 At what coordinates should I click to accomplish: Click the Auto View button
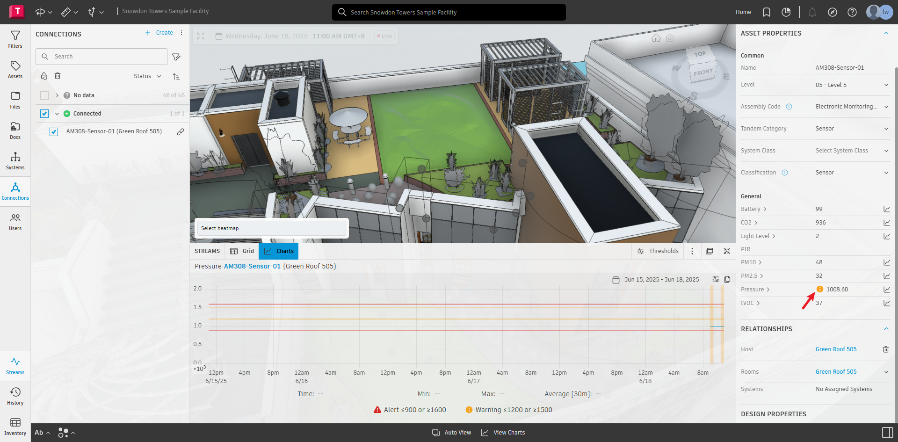[452, 433]
